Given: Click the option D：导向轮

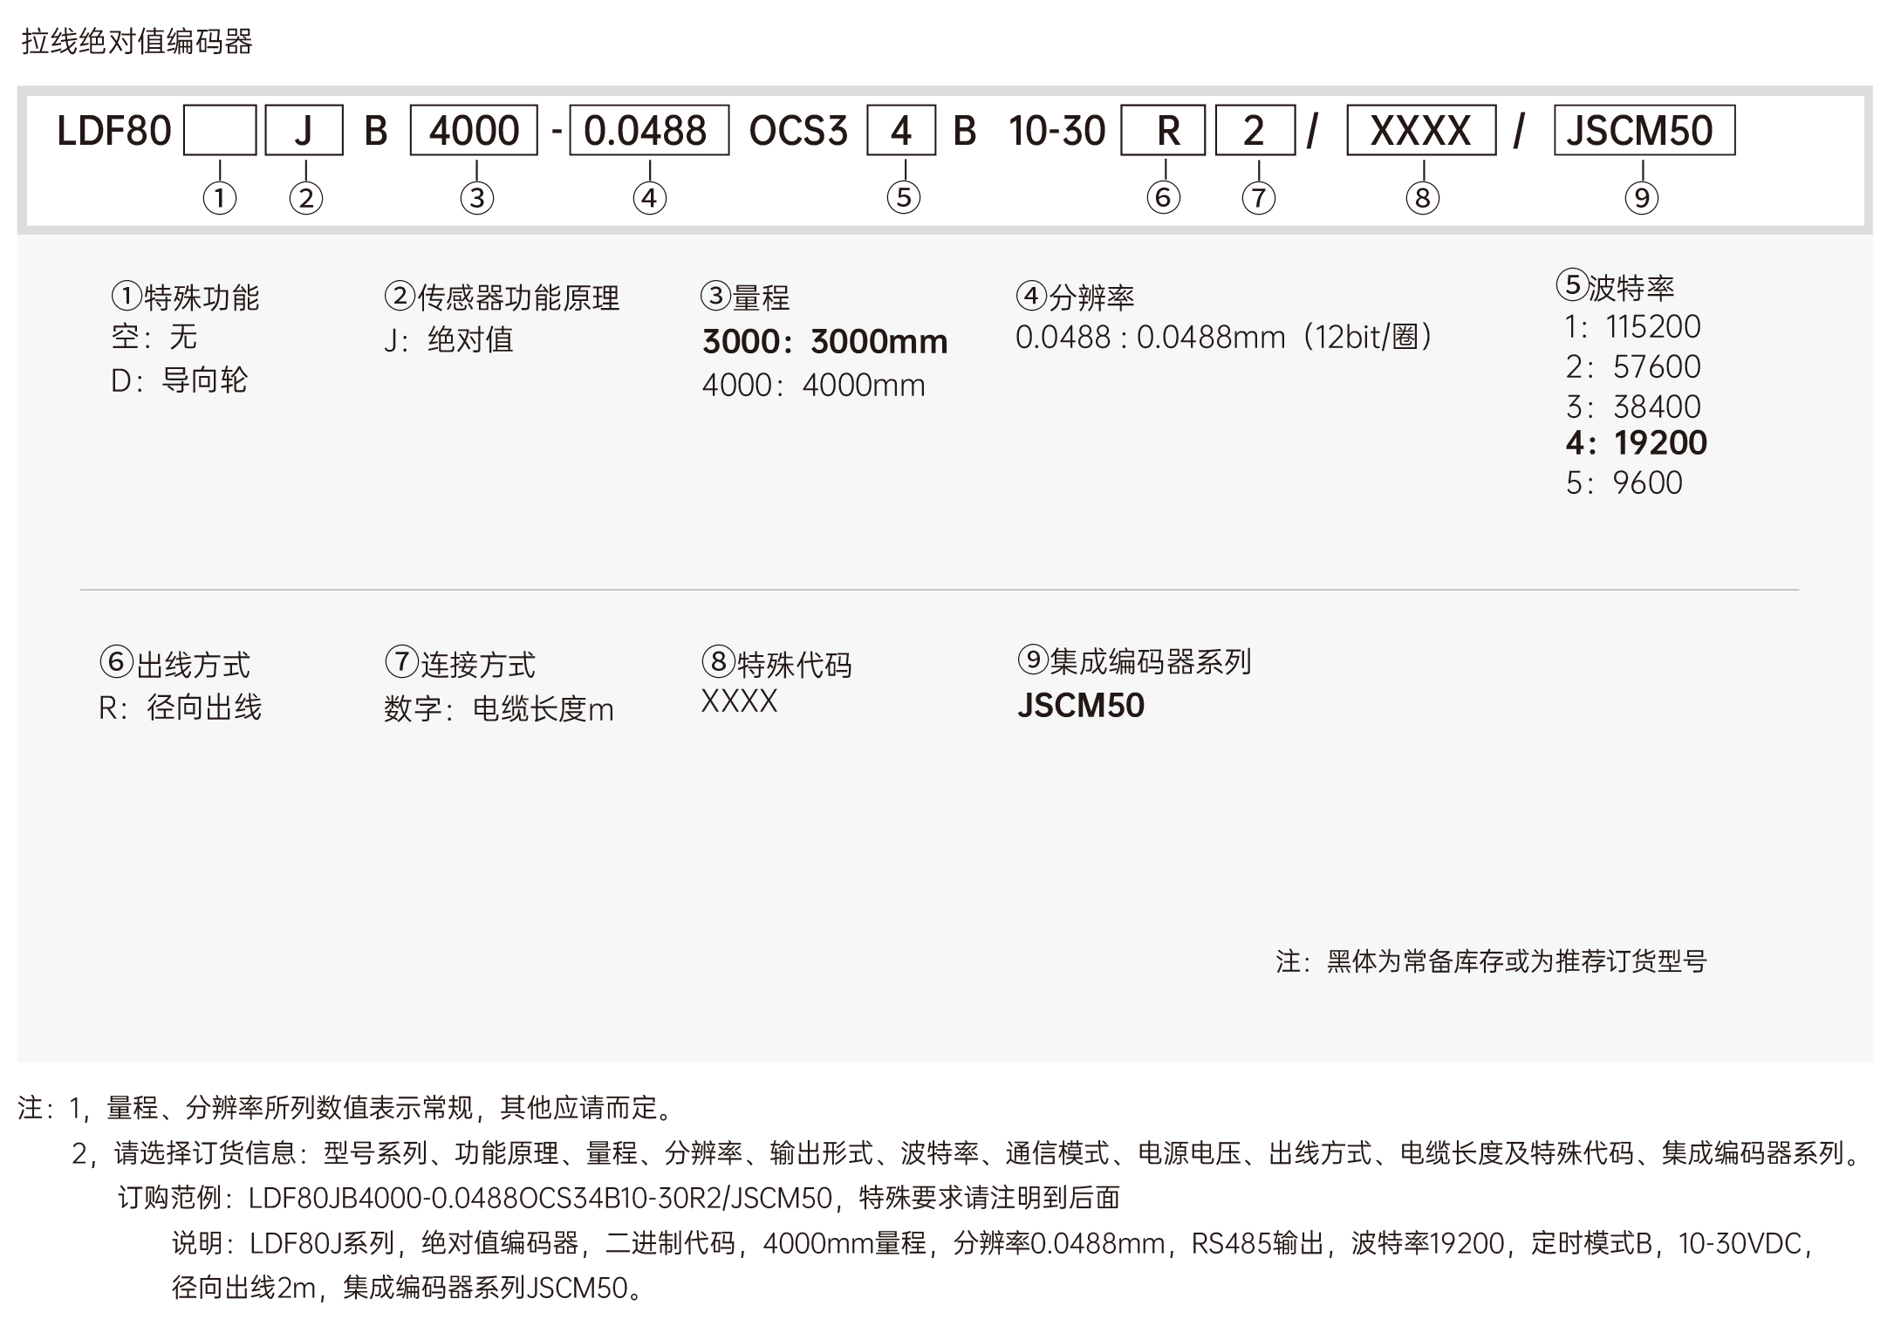Looking at the screenshot, I should tap(179, 380).
